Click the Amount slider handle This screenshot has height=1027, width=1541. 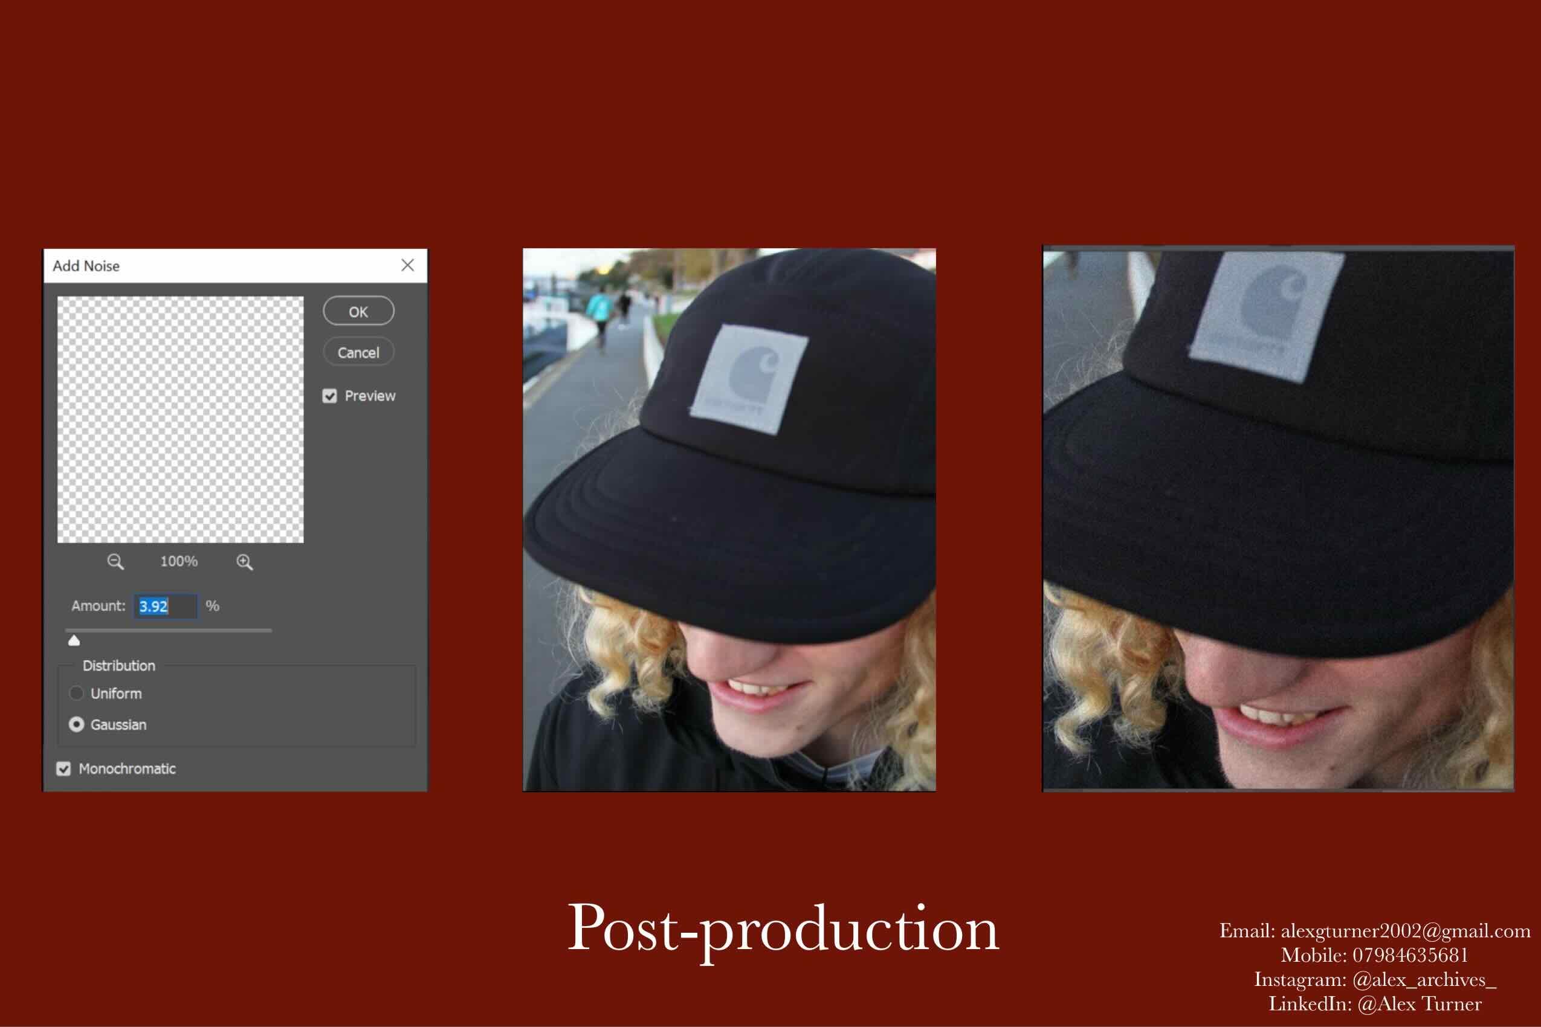(74, 640)
